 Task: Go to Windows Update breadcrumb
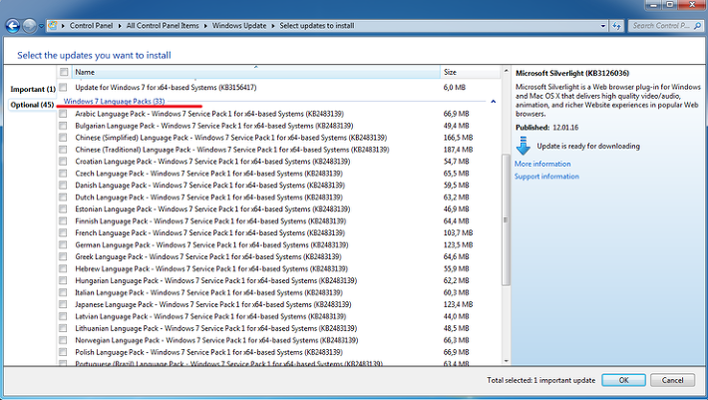click(239, 26)
